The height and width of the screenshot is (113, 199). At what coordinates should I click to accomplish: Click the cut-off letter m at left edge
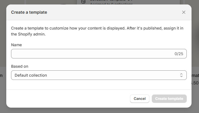1,76
